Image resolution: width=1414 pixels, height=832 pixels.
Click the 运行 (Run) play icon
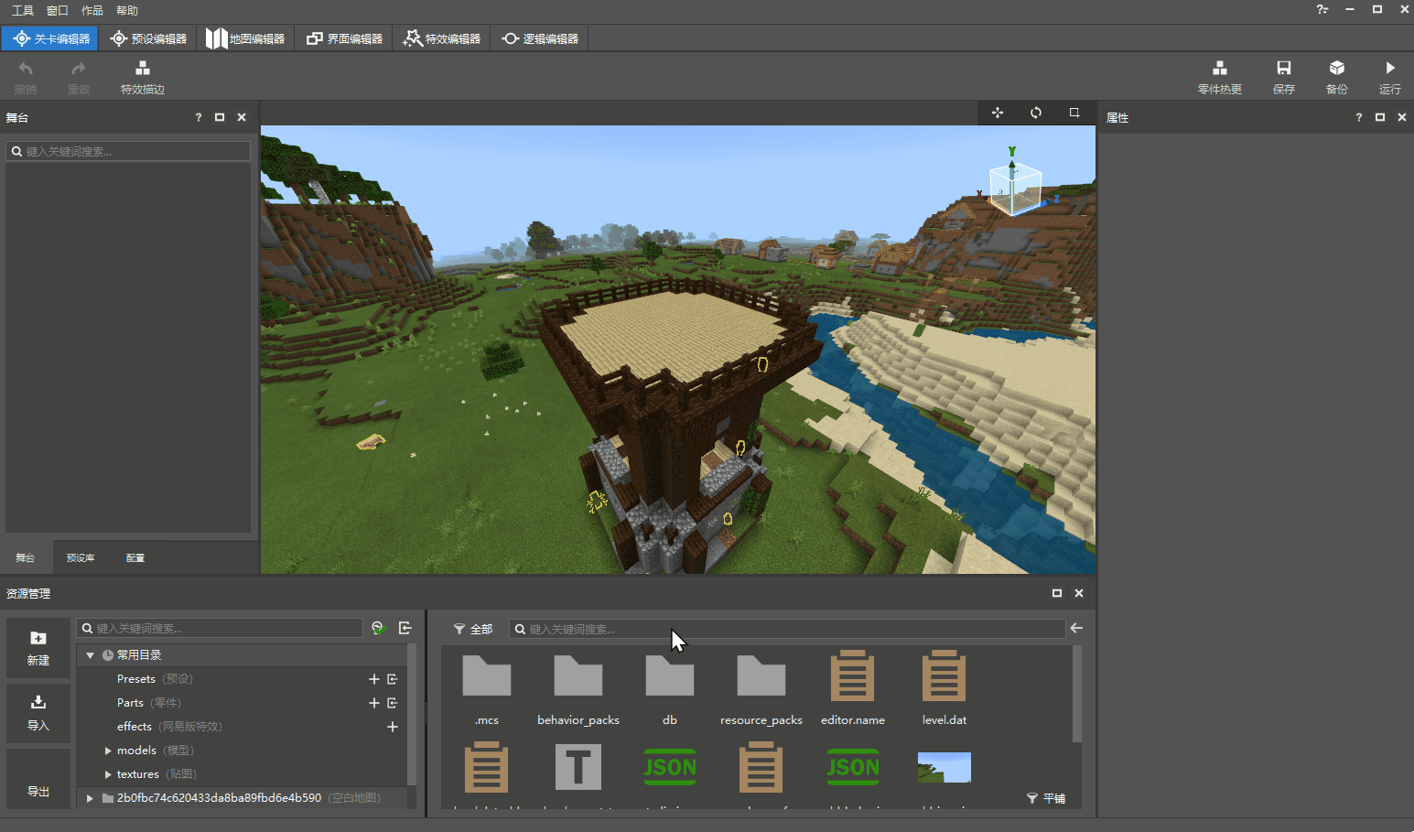click(x=1389, y=69)
